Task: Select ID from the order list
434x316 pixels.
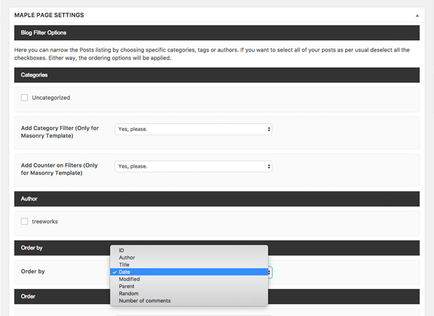Action: coord(121,250)
